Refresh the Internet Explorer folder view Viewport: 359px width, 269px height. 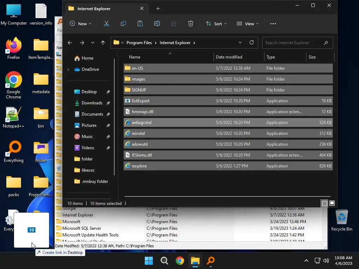pos(252,42)
